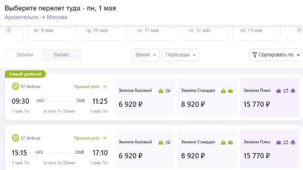Click the crossed-out baggage icon on first Эконом Базовый

click(168, 91)
